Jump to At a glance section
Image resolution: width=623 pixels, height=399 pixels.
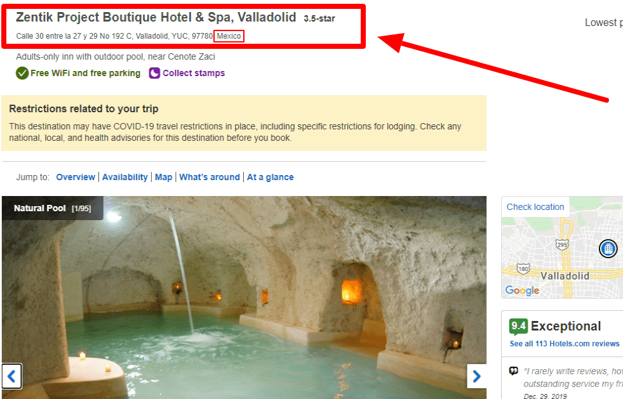[x=270, y=177]
